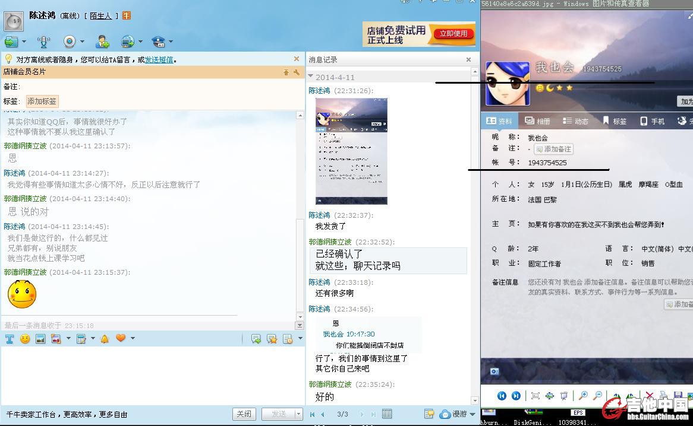Click the zoom in magnifier in picture viewer
Image resolution: width=693 pixels, height=426 pixels.
click(583, 396)
